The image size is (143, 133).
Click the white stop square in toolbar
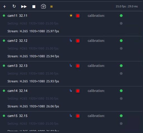click(34, 7)
